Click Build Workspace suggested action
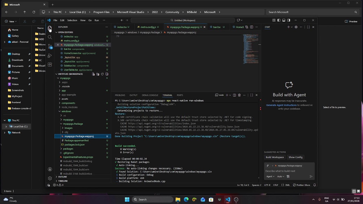 point(275,157)
